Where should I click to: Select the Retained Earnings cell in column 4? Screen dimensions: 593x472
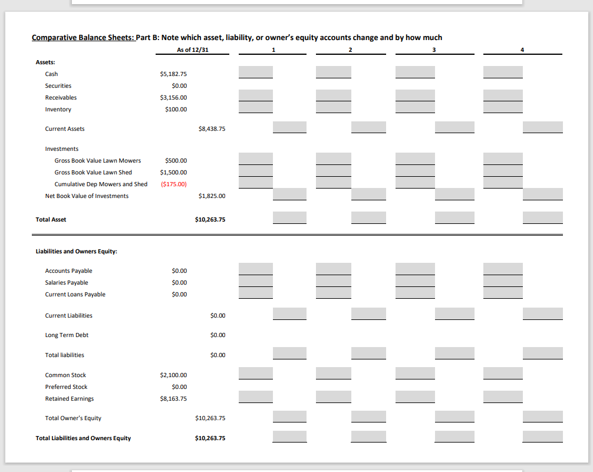coord(502,397)
